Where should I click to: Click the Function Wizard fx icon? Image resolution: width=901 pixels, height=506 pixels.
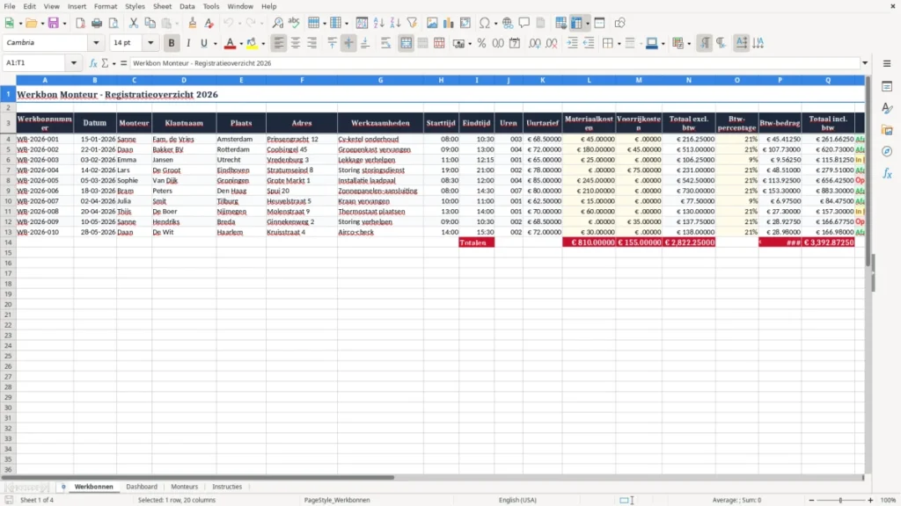93,63
